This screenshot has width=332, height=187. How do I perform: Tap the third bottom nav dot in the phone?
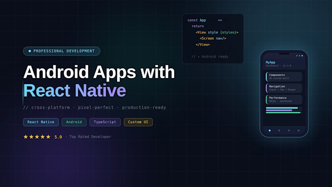(289, 130)
